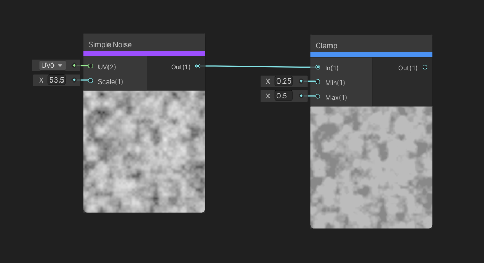This screenshot has width=484, height=263.
Task: Click the Scale(1) input port
Action: click(x=91, y=80)
